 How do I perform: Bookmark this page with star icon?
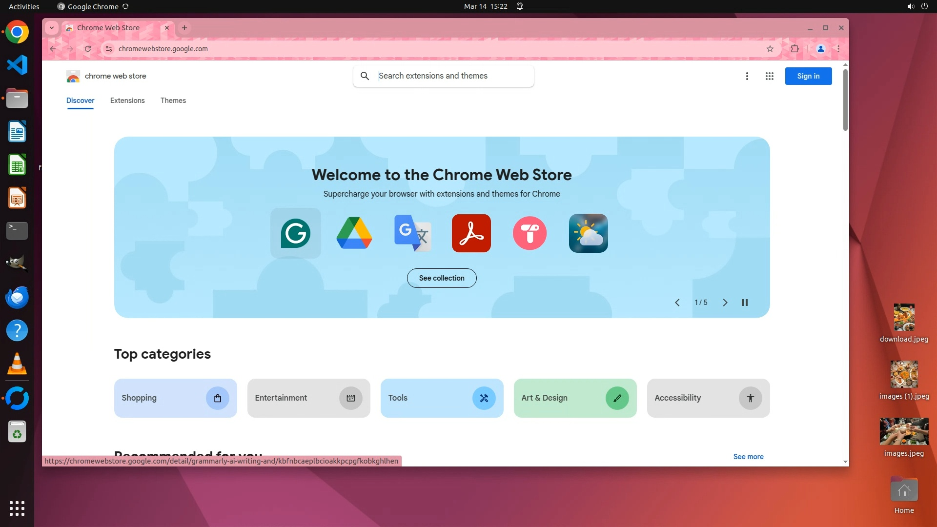pos(770,49)
